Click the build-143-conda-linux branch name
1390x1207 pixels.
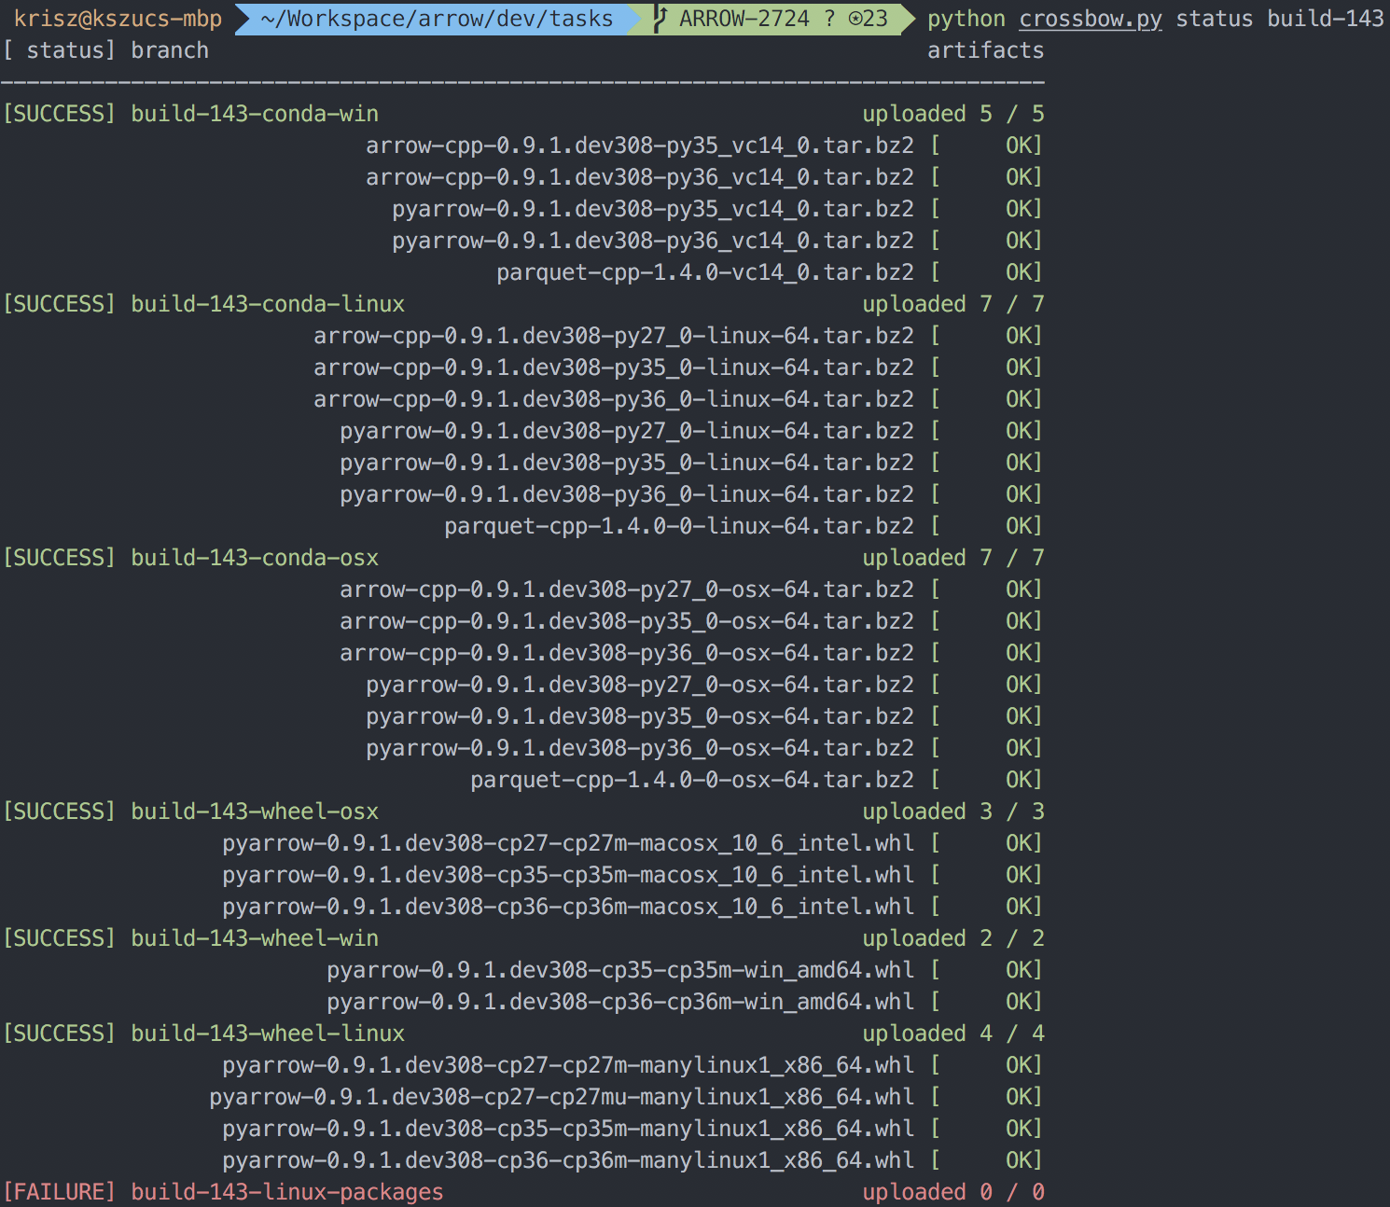(268, 304)
